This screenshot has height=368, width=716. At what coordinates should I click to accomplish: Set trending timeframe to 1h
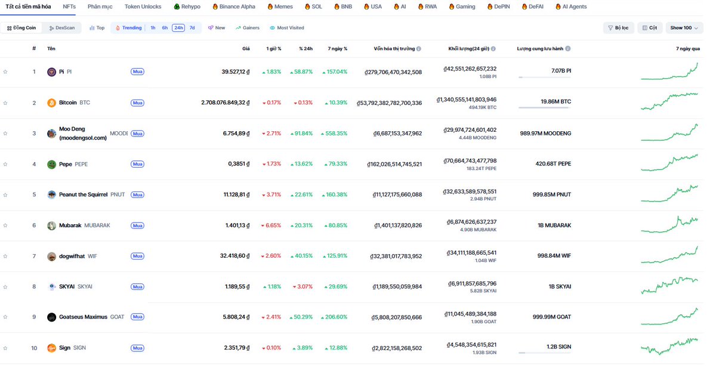(153, 28)
